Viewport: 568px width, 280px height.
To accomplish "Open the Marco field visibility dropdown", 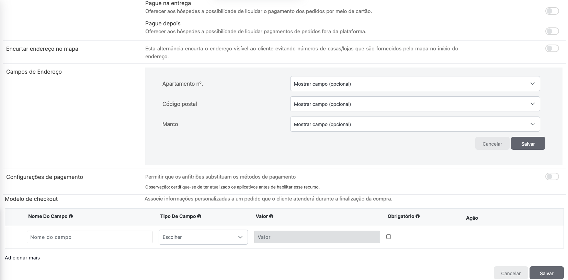I will pyautogui.click(x=415, y=124).
